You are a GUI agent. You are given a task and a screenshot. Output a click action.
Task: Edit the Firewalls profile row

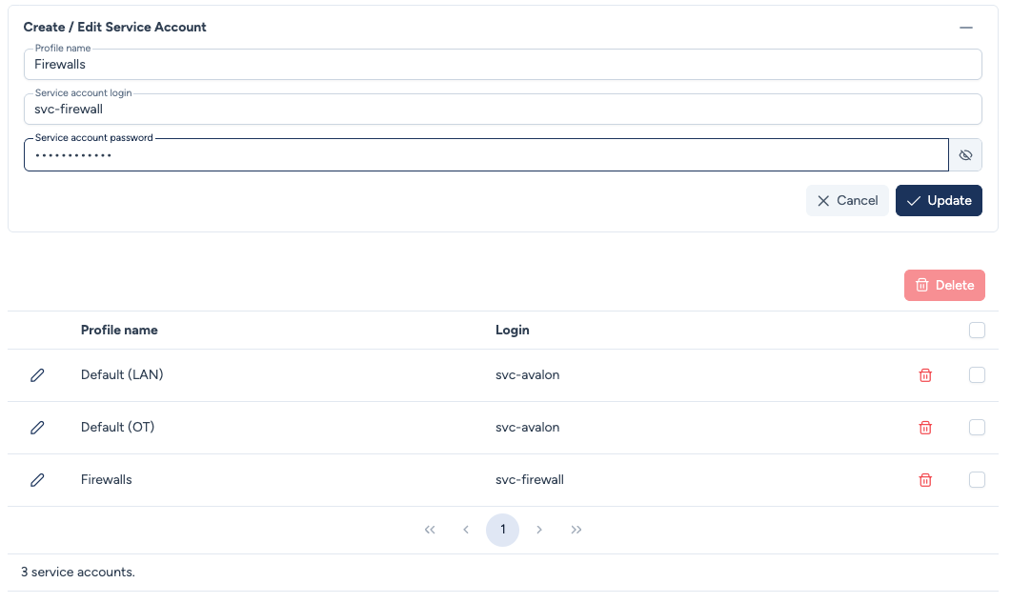point(37,480)
